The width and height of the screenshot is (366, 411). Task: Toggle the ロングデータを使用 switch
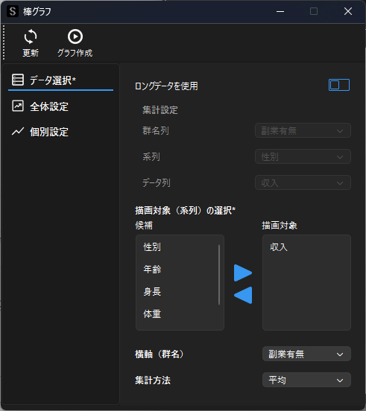click(x=339, y=85)
